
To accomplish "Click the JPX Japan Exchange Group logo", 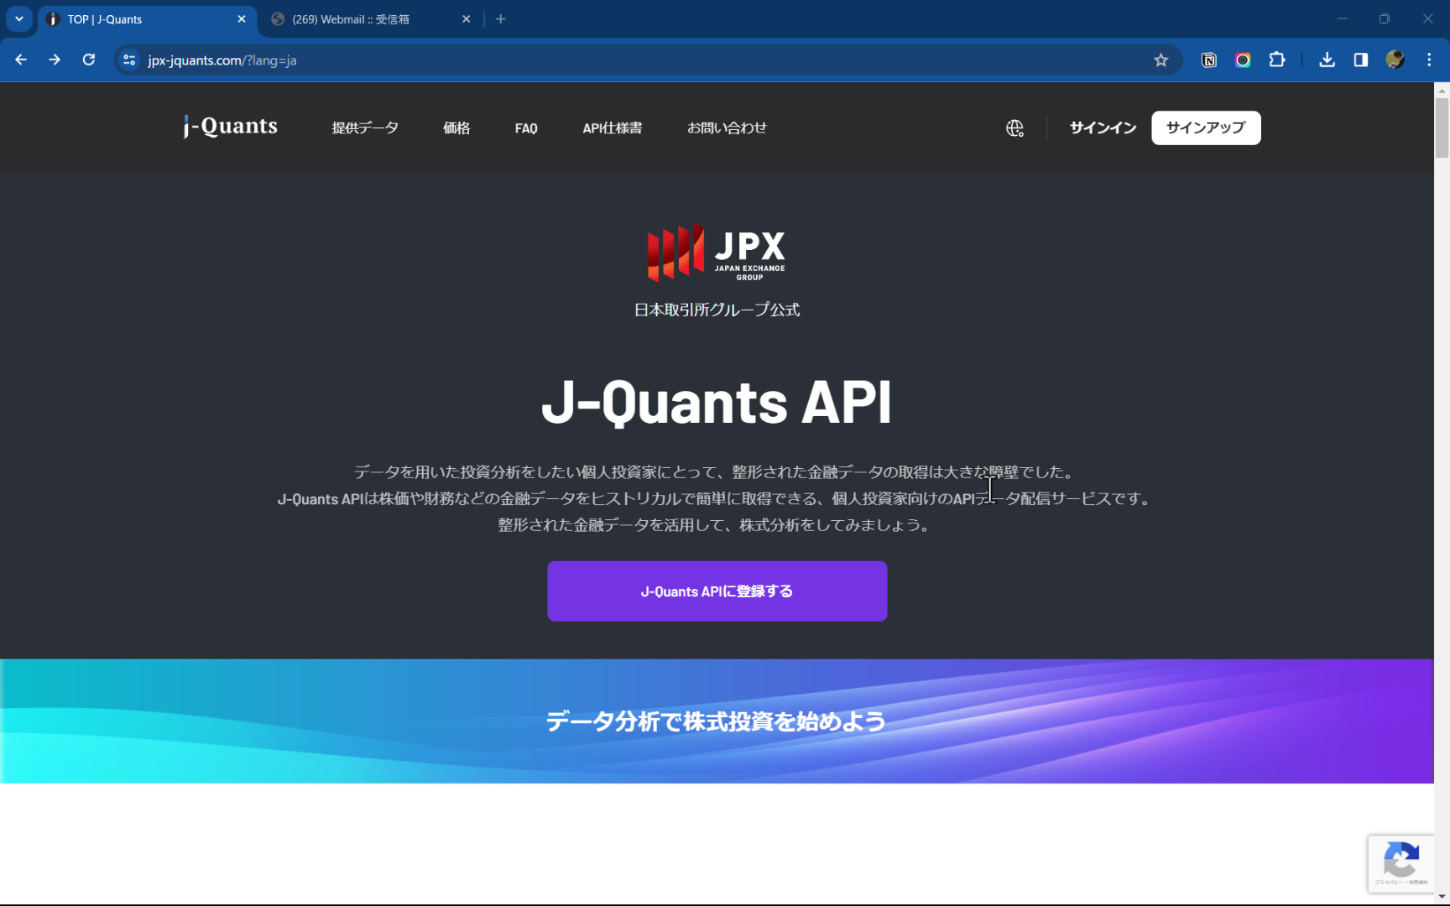I will [717, 253].
